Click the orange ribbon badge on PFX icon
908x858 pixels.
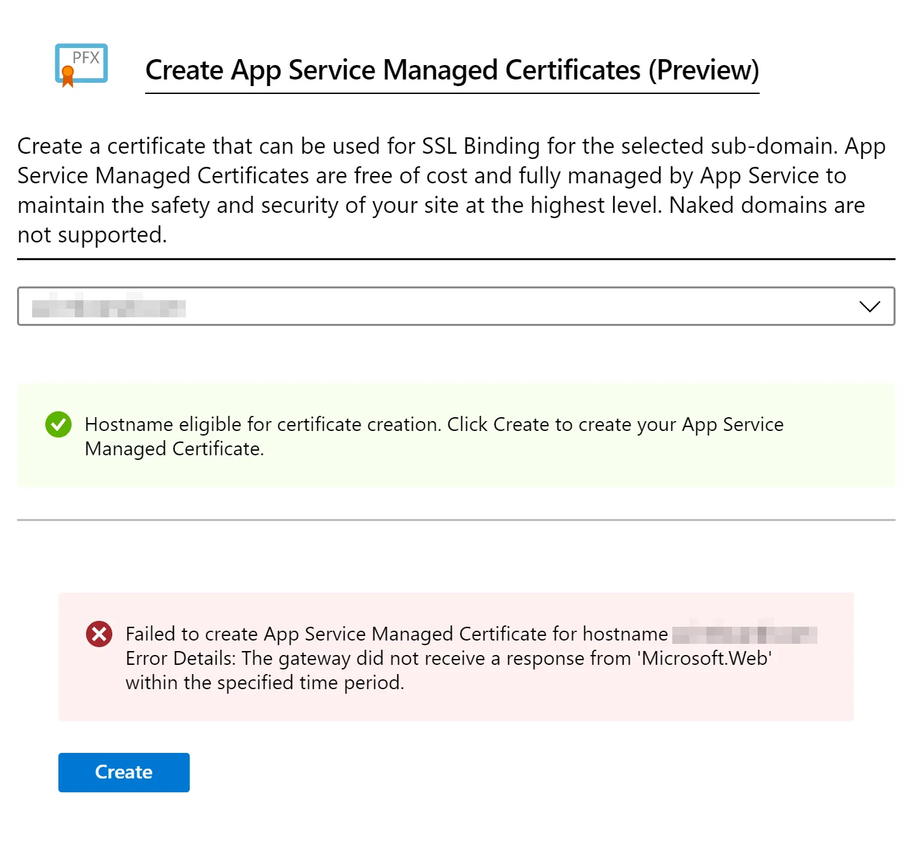click(67, 76)
